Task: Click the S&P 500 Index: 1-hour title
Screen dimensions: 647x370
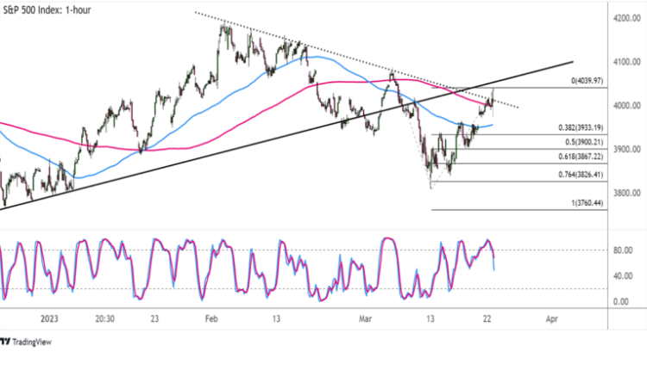Action: click(x=48, y=10)
